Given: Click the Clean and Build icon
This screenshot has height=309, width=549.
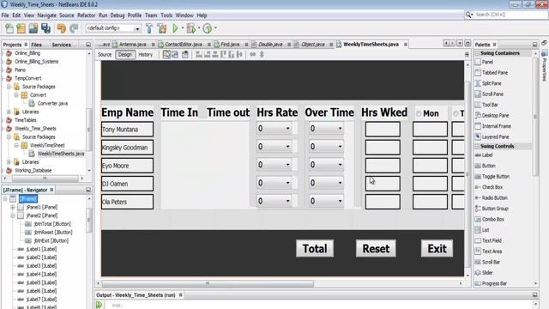Looking at the screenshot, I should (162, 28).
